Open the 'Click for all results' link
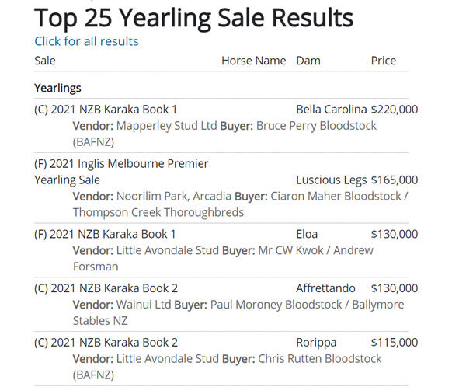This screenshot has width=466, height=387. (86, 41)
